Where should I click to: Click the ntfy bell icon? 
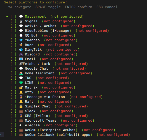(21, 92)
